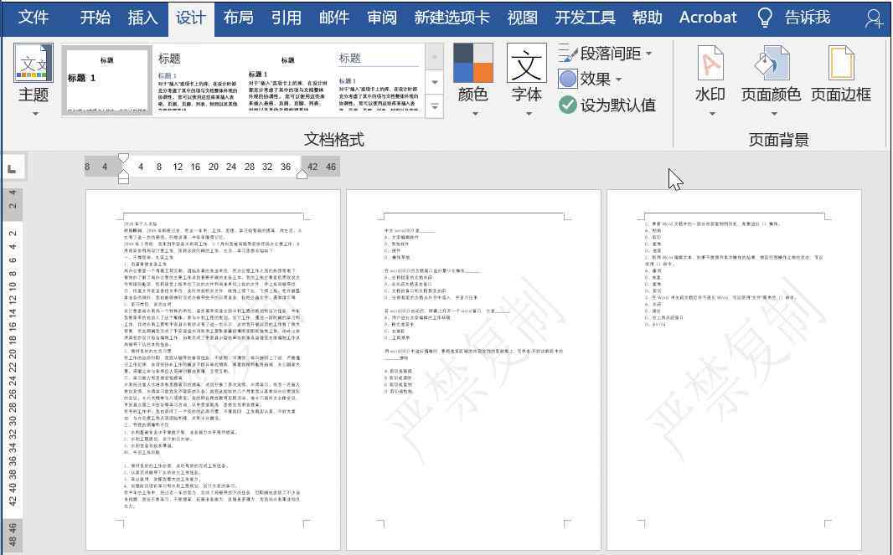Open 页面颜色 (Page Color) options
Image resolution: width=893 pixels, height=555 pixels.
771,64
